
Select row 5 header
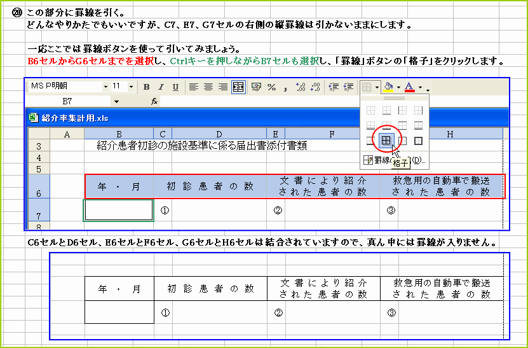pos(39,169)
